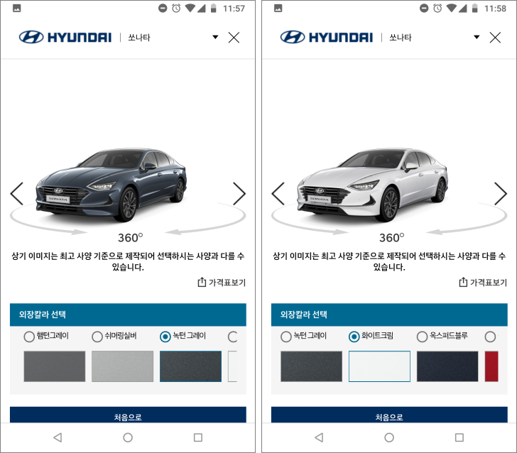
Task: Pick the white 화이트크림 color swatch
Action: [x=379, y=366]
